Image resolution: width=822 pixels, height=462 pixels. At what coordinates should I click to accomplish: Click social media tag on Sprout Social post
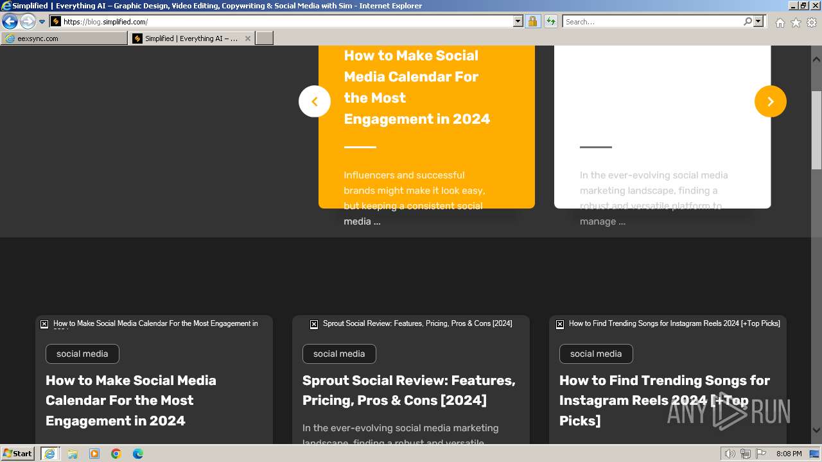(339, 354)
